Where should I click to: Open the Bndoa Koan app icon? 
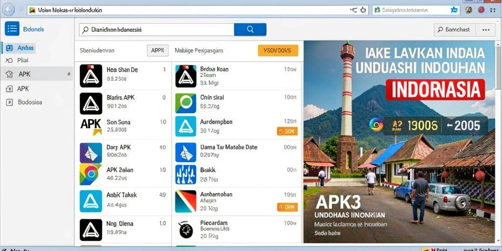coord(186,76)
